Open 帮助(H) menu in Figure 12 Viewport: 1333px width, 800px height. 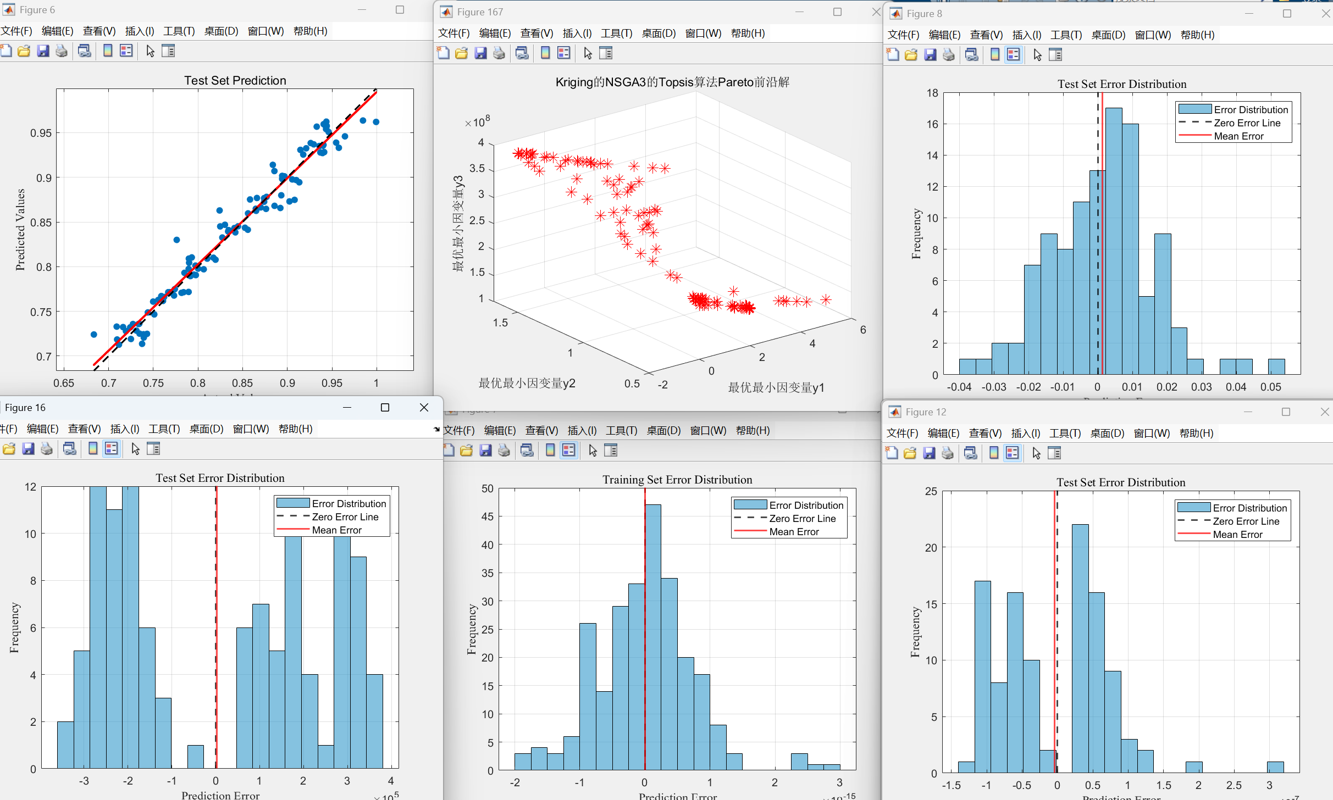[1196, 434]
